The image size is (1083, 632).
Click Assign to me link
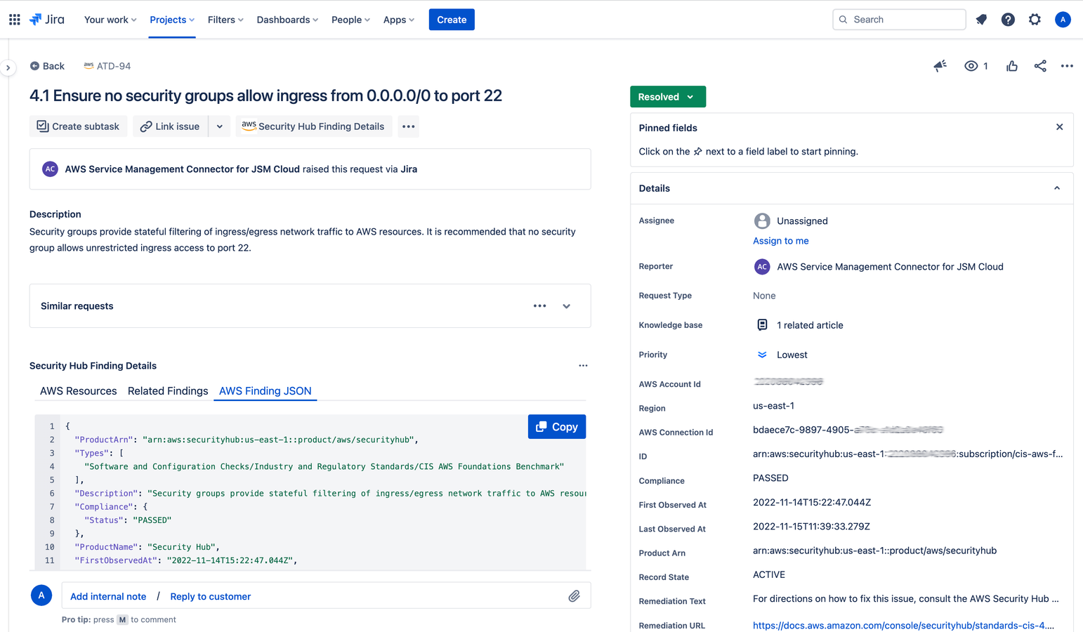point(781,241)
